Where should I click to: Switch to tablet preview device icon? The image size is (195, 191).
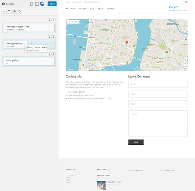(x=37, y=4)
